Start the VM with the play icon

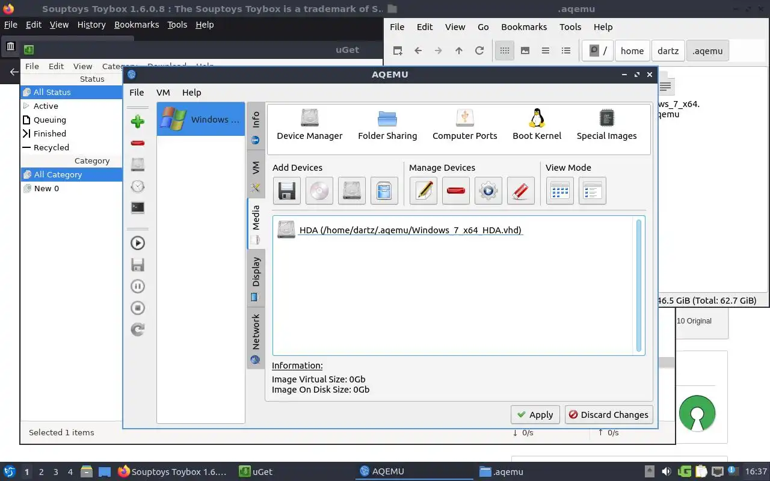(x=138, y=243)
